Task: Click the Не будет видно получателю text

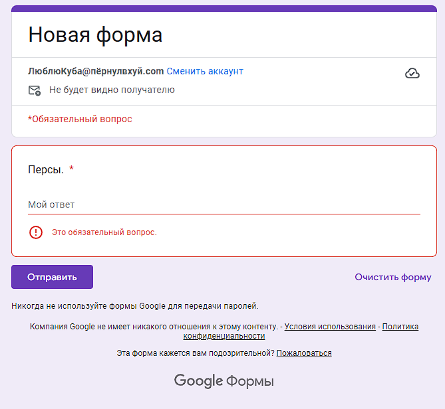Action: pyautogui.click(x=112, y=90)
